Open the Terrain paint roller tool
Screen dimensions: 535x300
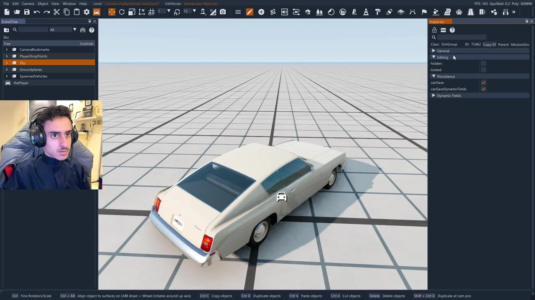pyautogui.click(x=378, y=12)
